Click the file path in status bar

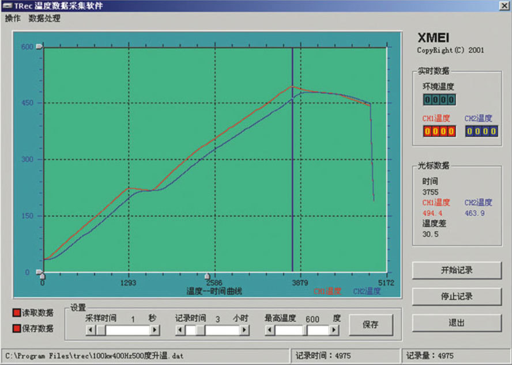95,356
